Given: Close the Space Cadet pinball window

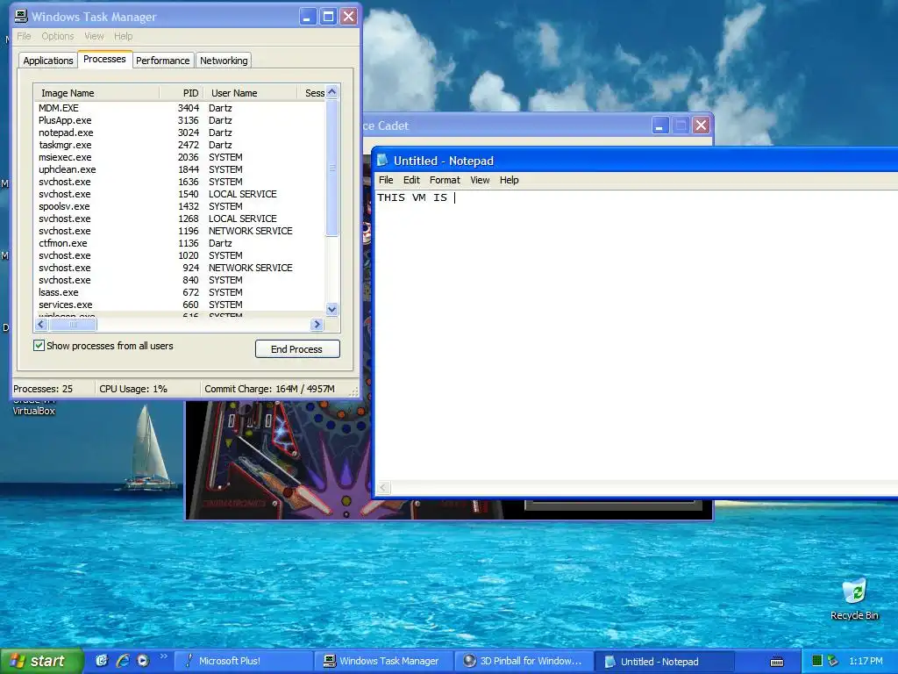Looking at the screenshot, I should pyautogui.click(x=701, y=125).
